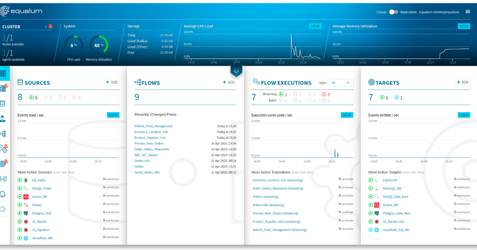Click the Memory Utilization 40% gauge

coord(99,45)
